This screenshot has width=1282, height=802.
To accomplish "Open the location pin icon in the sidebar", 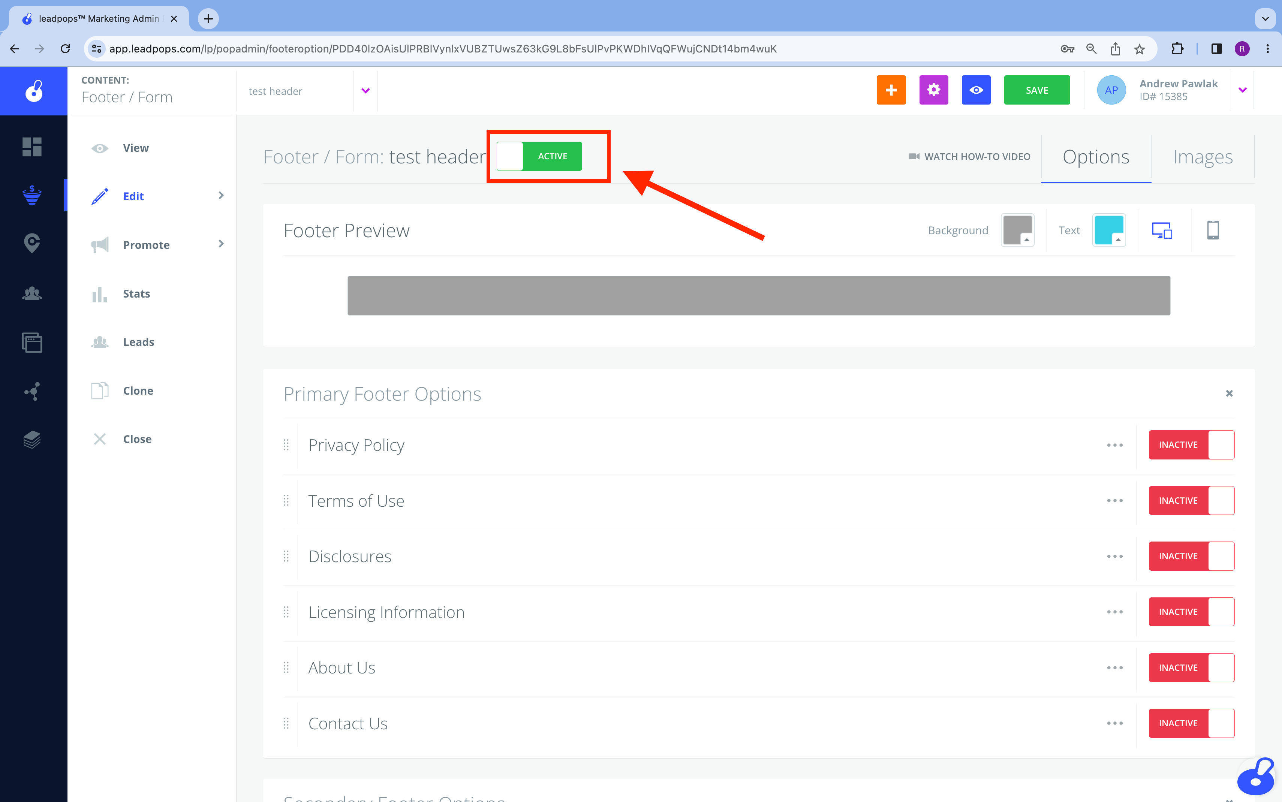I will pyautogui.click(x=32, y=244).
